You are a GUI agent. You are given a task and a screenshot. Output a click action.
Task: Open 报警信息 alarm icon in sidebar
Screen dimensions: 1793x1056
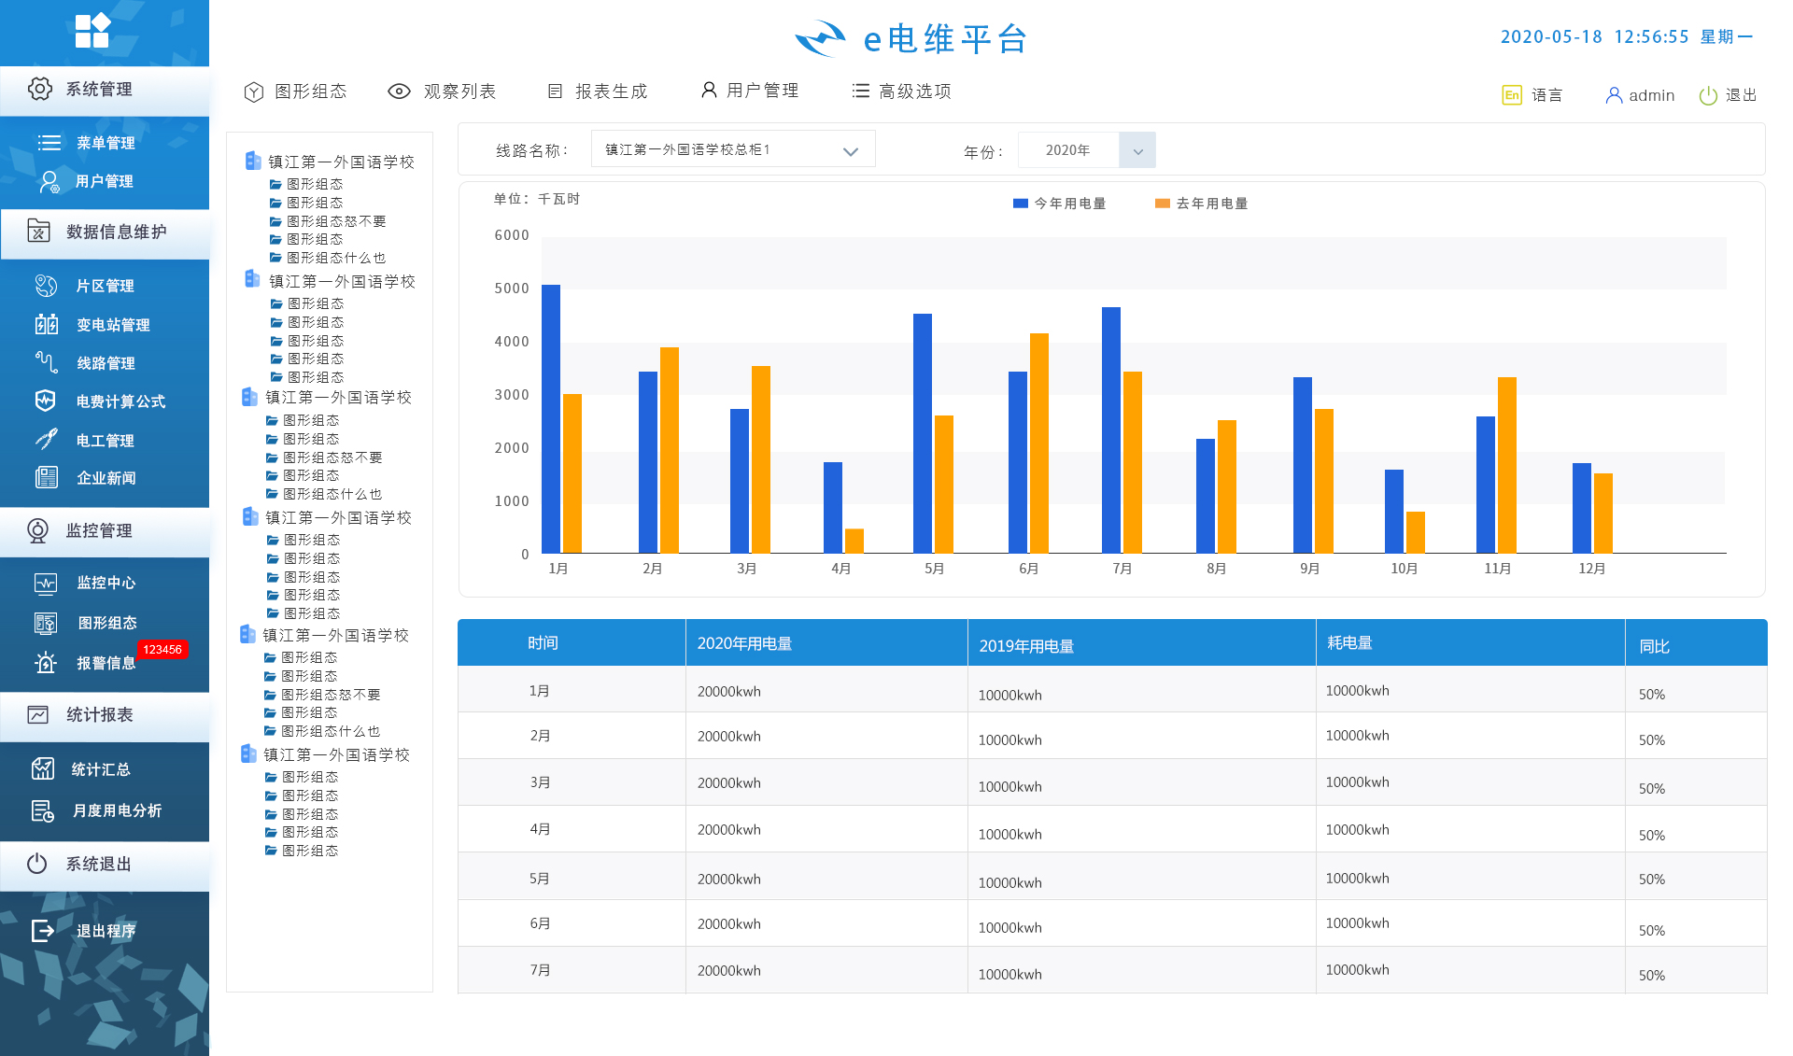[x=45, y=663]
